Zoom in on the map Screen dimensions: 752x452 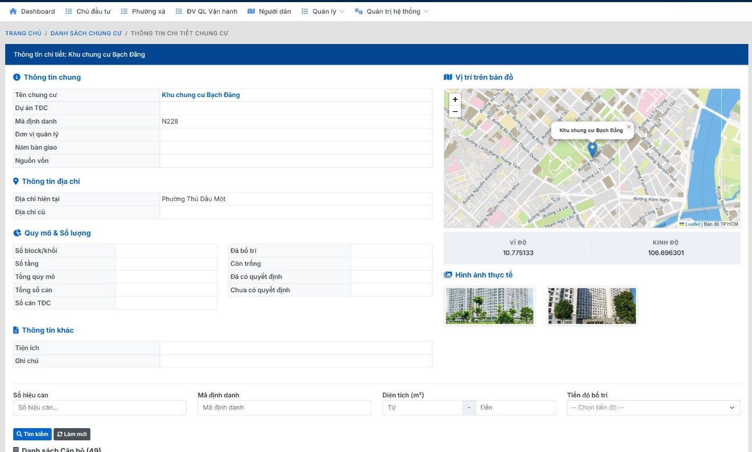tap(455, 99)
